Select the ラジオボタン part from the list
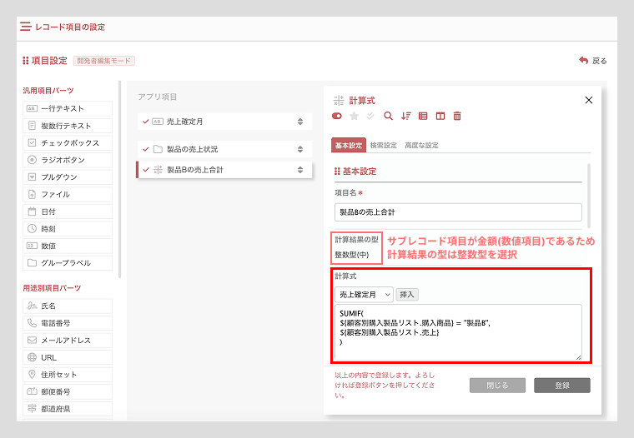The image size is (634, 438). click(68, 160)
